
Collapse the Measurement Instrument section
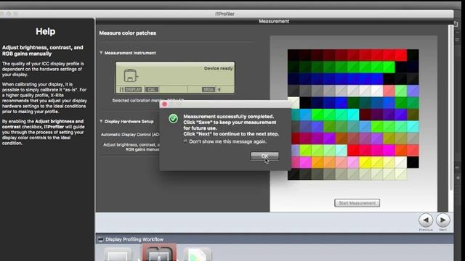click(101, 53)
